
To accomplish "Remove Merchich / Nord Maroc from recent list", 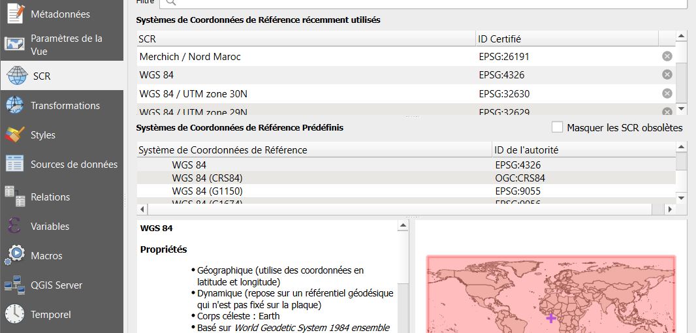I will tap(667, 56).
